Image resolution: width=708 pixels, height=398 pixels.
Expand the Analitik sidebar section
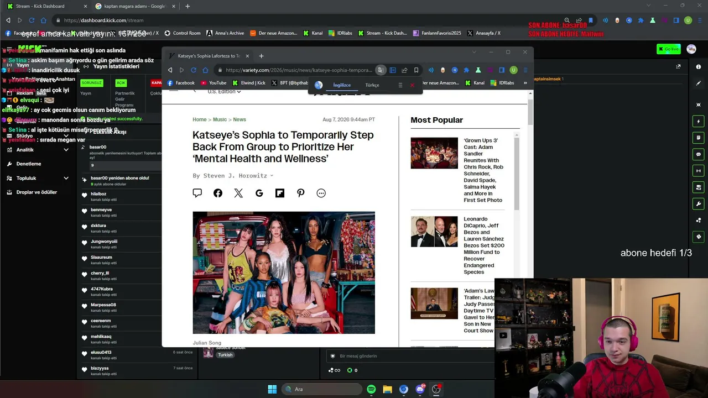[x=66, y=150]
